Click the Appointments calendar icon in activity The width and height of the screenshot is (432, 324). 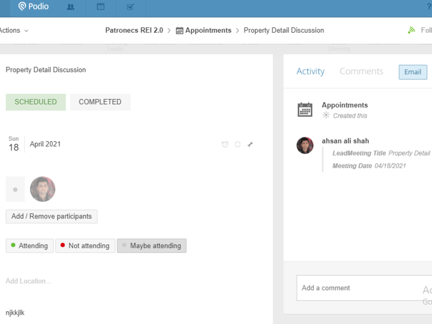click(305, 110)
